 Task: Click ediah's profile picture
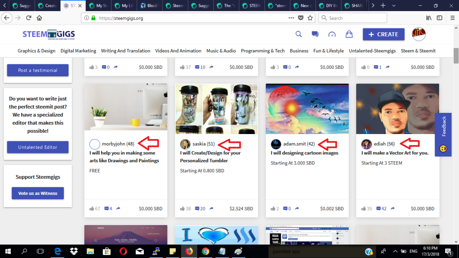[x=366, y=144]
